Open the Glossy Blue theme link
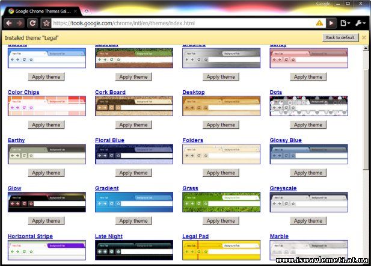Image resolution: width=371 pixels, height=266 pixels. (286, 140)
